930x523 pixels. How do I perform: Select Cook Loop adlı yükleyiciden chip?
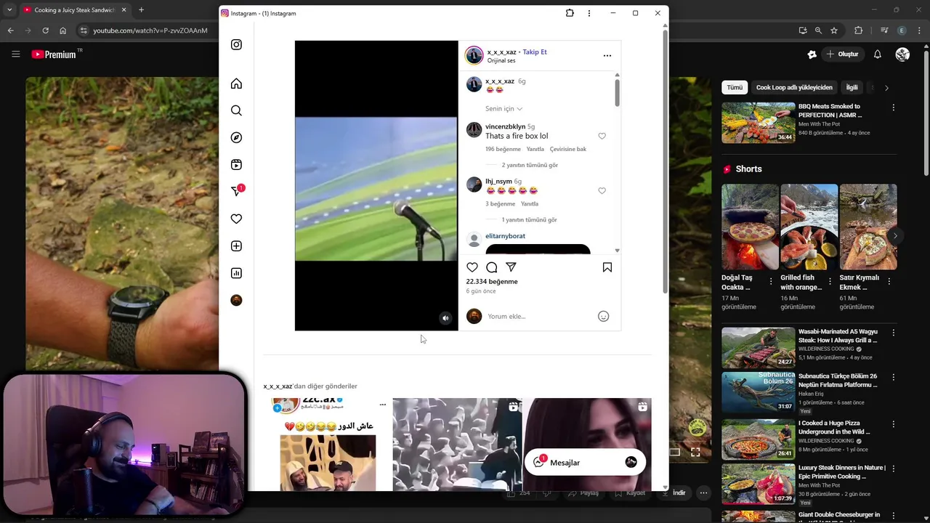(794, 87)
